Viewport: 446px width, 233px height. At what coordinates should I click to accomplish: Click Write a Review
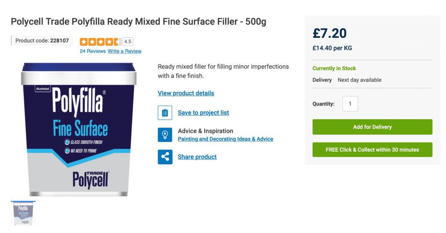tap(125, 51)
